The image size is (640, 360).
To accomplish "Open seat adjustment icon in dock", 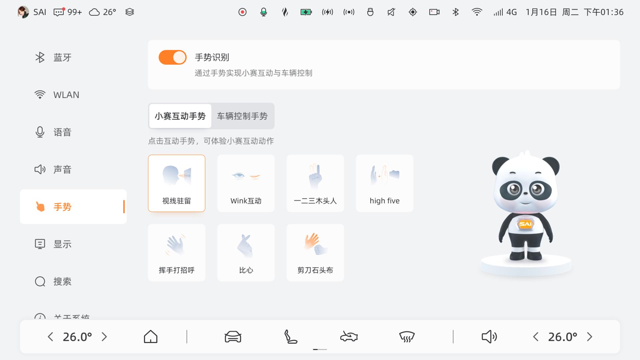I will pyautogui.click(x=290, y=337).
